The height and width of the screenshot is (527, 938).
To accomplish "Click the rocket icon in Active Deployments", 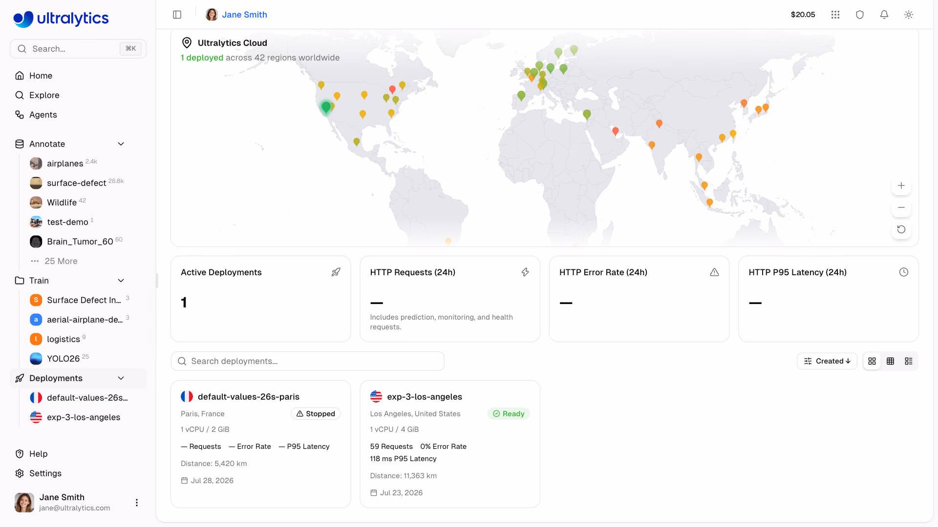I will pyautogui.click(x=336, y=272).
